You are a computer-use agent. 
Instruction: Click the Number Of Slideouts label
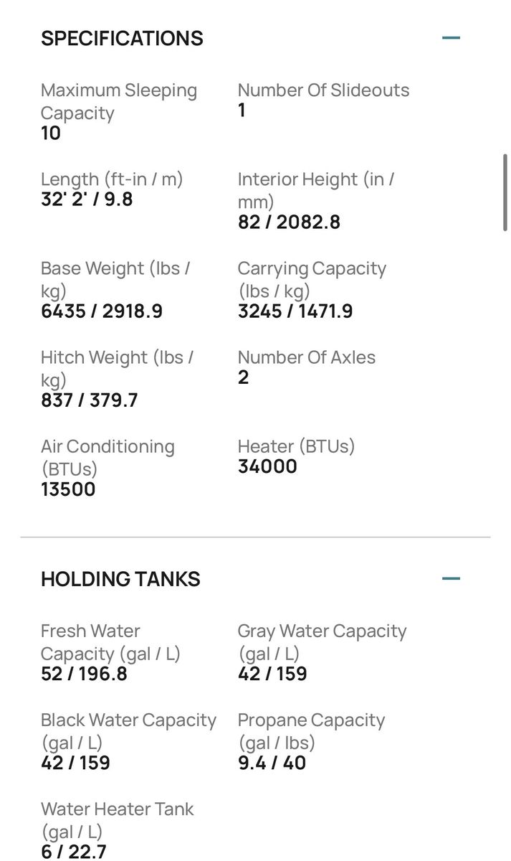pyautogui.click(x=323, y=90)
